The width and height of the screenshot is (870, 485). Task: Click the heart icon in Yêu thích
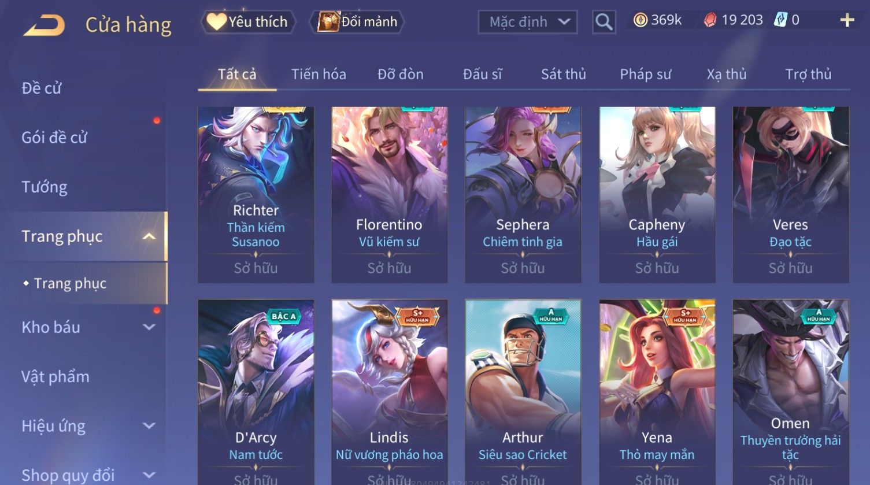(216, 21)
